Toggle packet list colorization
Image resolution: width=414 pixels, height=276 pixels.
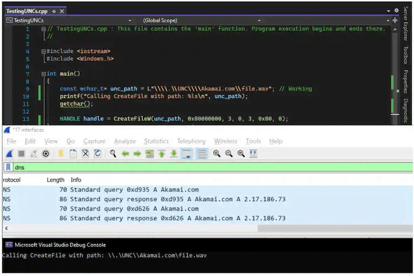[202, 154]
